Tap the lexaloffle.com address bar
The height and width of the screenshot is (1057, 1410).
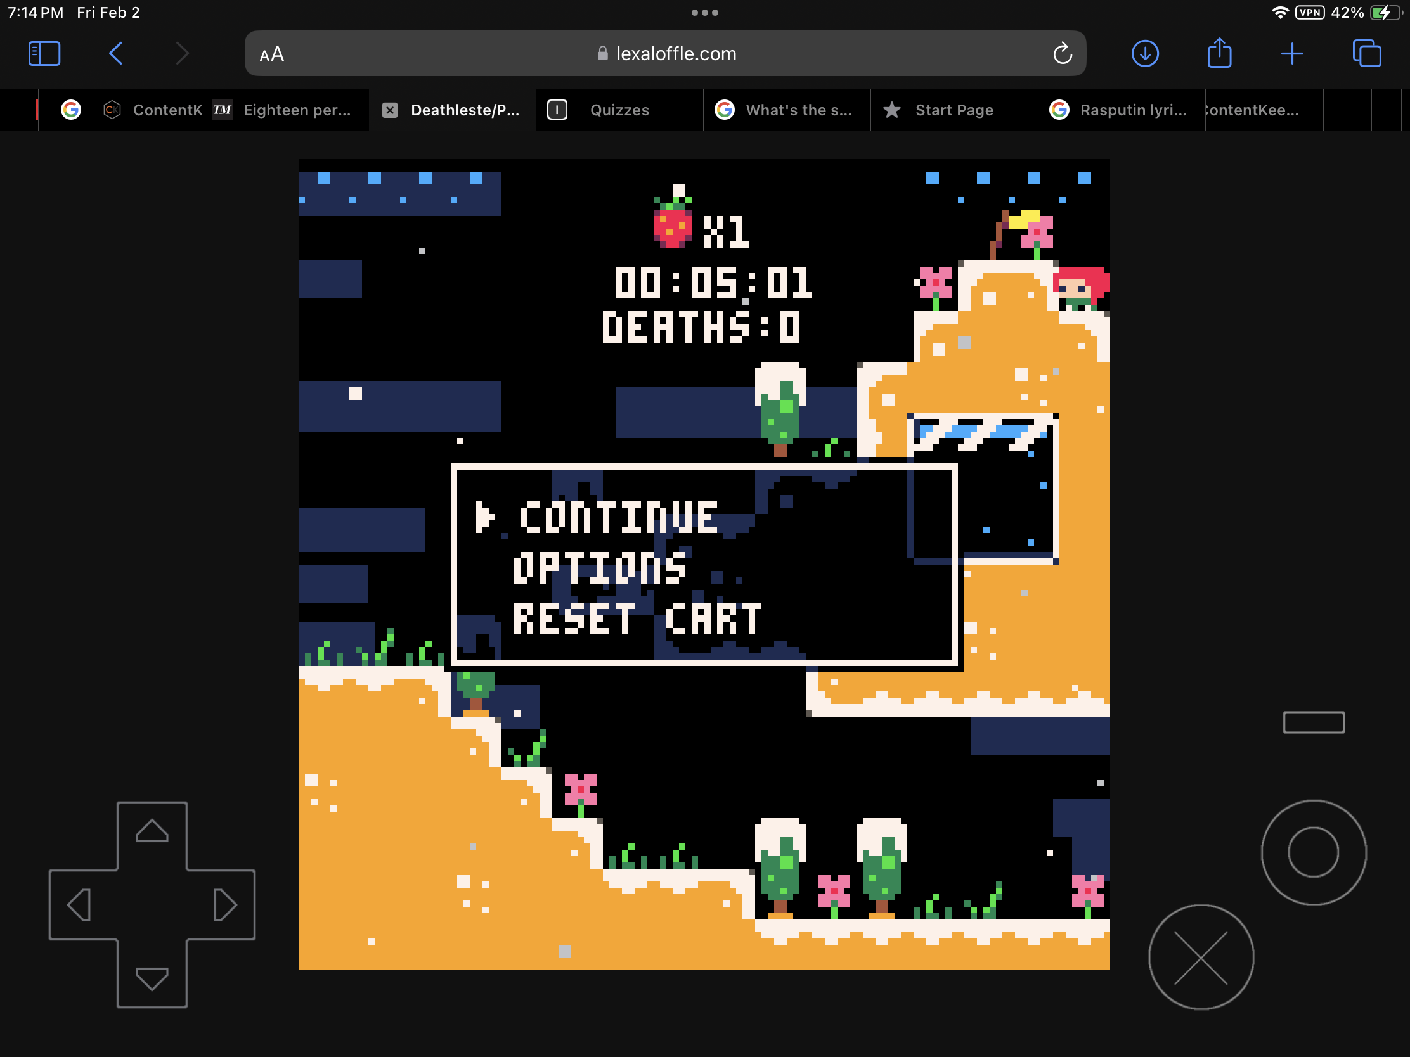pos(666,53)
